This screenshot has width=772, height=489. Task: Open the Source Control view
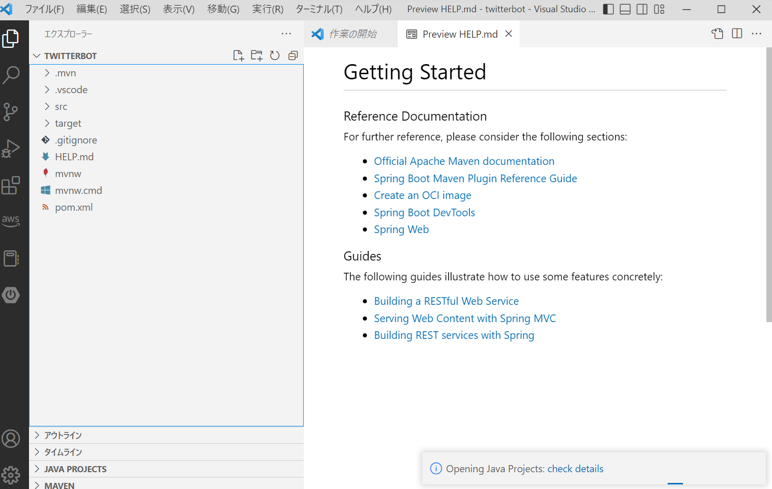tap(11, 112)
